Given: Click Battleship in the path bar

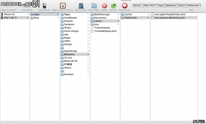Looking at the screenshot, I should pyautogui.click(x=171, y=6).
